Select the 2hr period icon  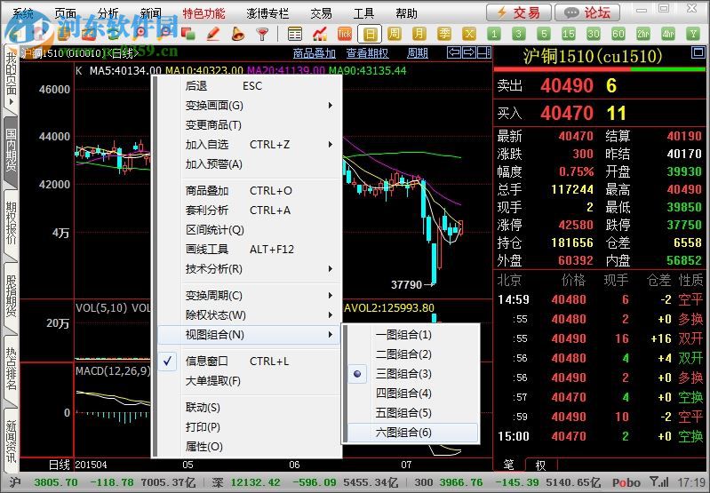643,34
